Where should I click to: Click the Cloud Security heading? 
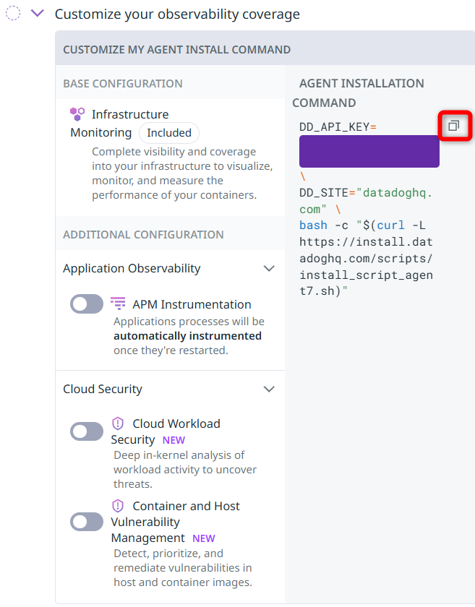pos(103,389)
